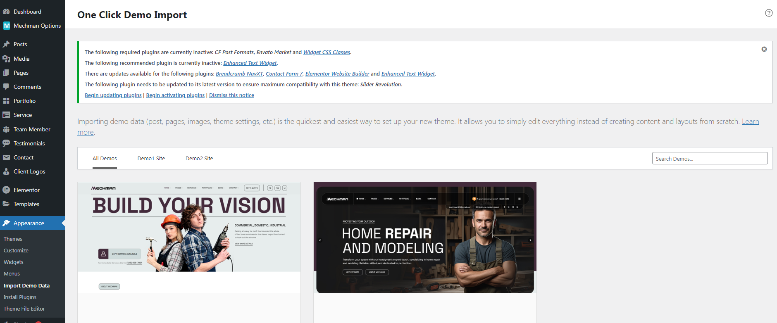Open Mechman Options via its M icon
Viewport: 777px width, 323px height.
pos(6,26)
